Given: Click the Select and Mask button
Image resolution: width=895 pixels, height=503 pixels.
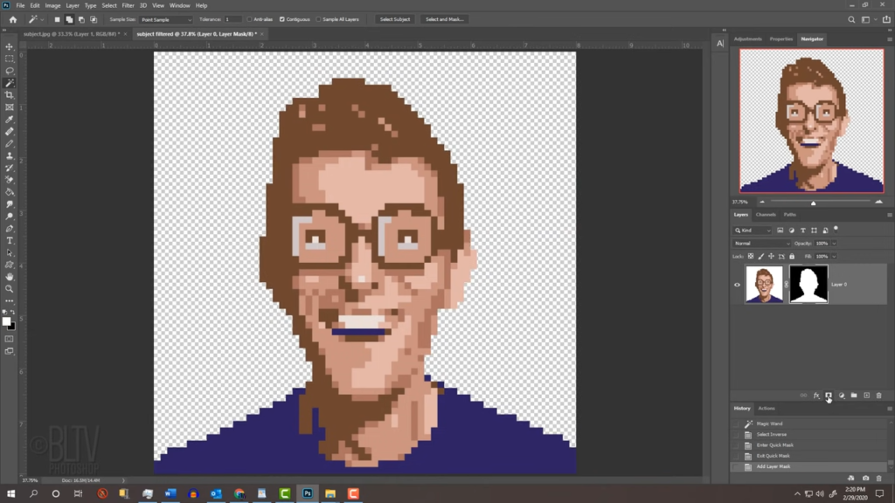Looking at the screenshot, I should coord(444,19).
